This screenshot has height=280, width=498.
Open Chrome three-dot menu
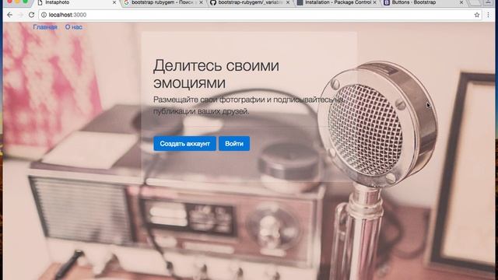click(x=488, y=15)
